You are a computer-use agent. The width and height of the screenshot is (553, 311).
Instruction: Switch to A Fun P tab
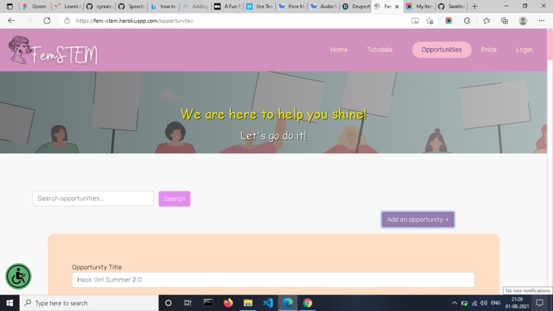[228, 6]
